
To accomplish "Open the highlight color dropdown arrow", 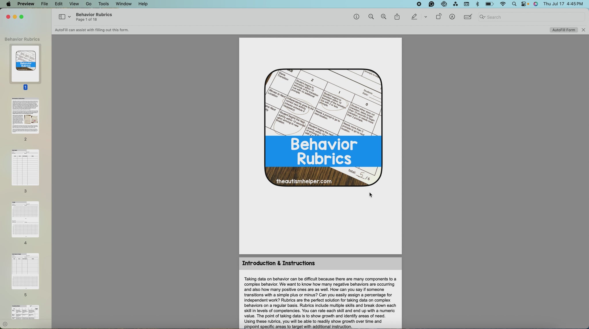I will pos(426,17).
